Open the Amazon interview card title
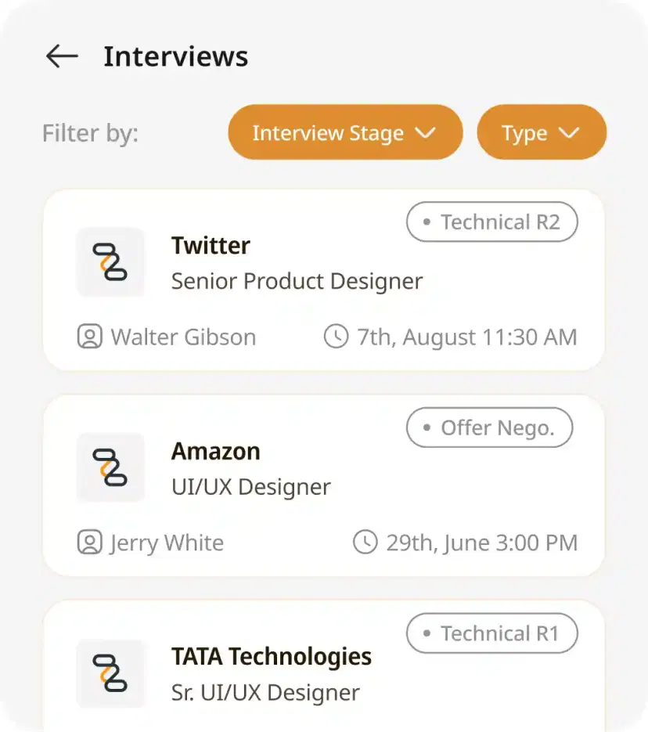The width and height of the screenshot is (648, 732). [215, 451]
